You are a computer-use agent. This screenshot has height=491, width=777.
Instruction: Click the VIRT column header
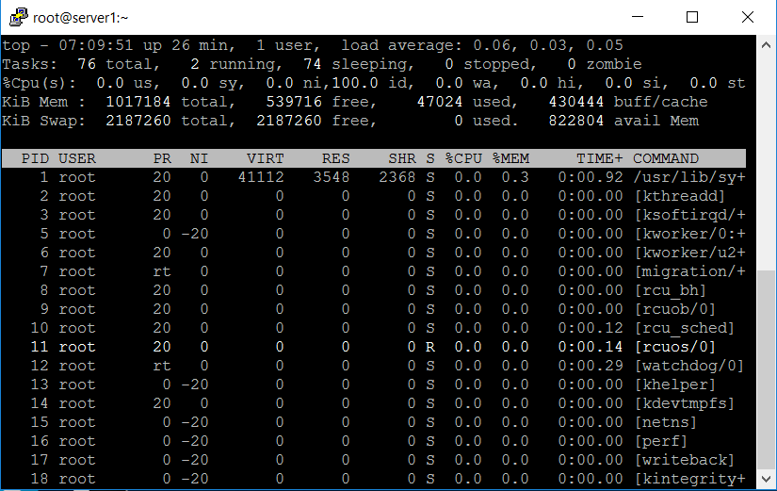click(x=265, y=158)
